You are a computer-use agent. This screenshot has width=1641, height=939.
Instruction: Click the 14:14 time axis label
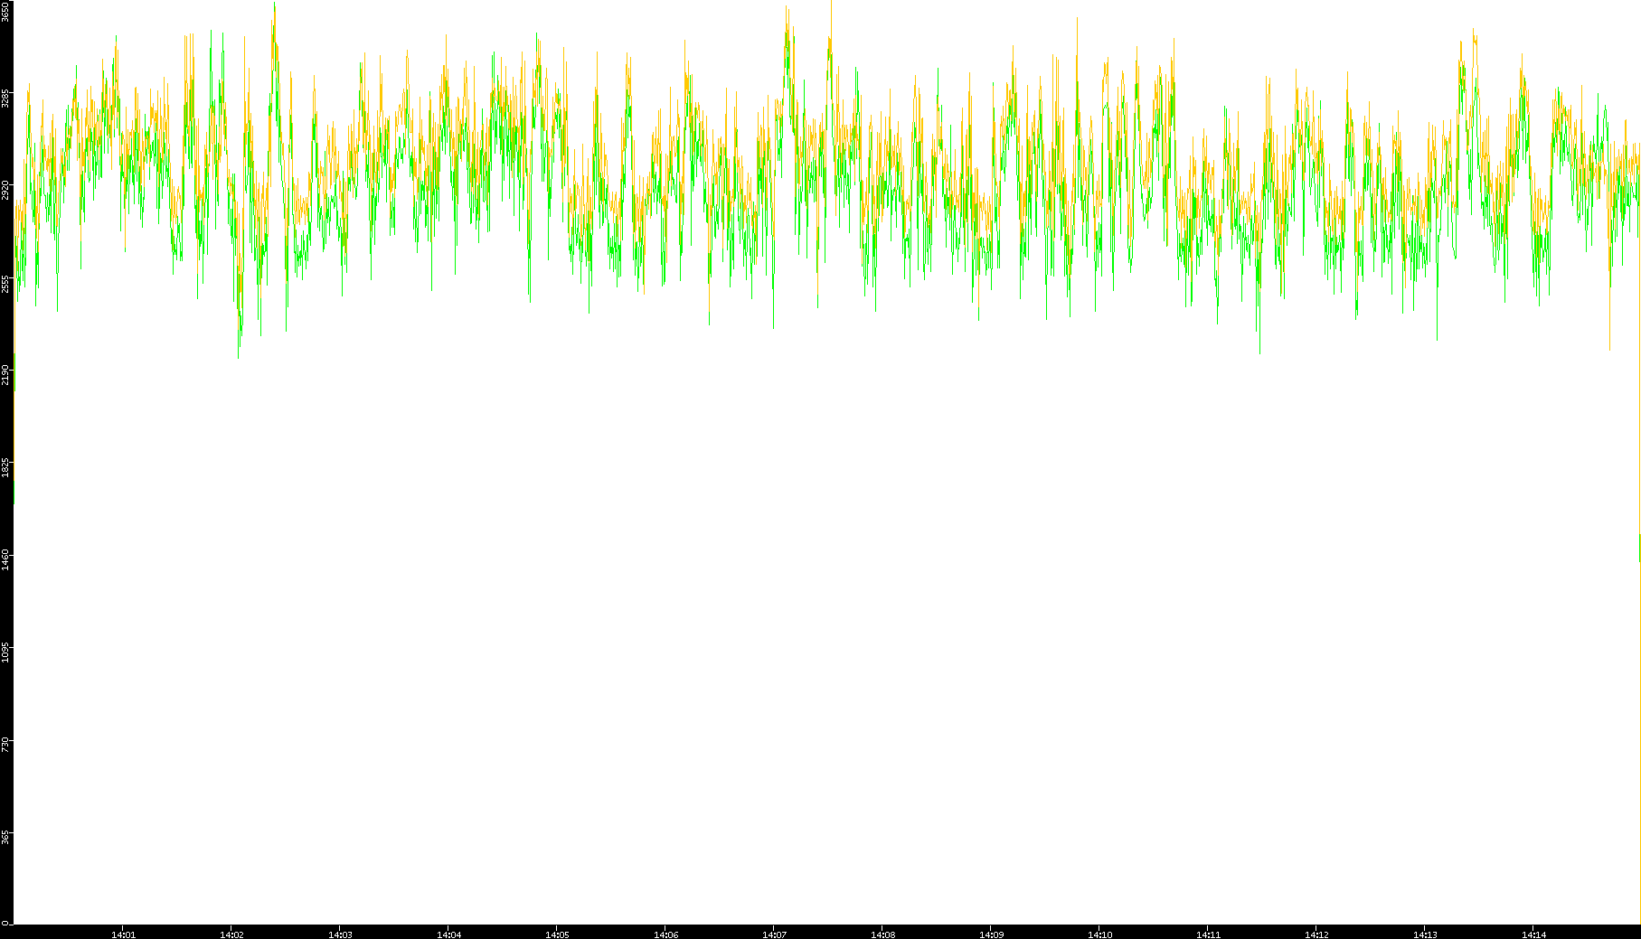(x=1533, y=934)
